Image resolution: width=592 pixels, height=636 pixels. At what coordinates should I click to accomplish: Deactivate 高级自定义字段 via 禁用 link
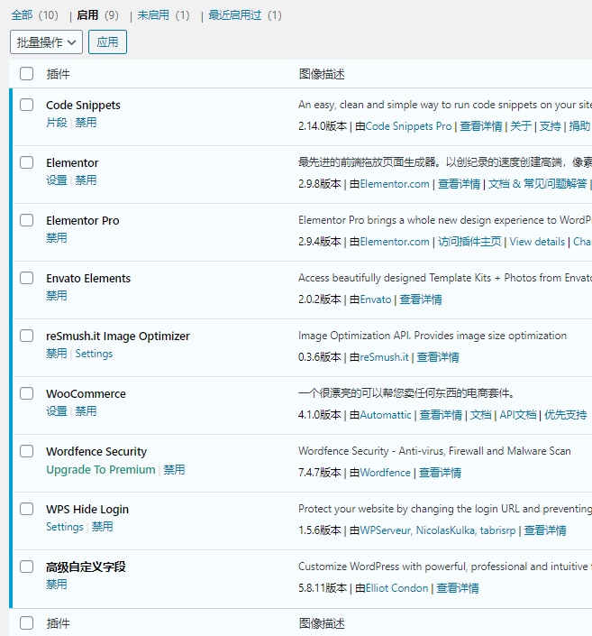(x=57, y=585)
